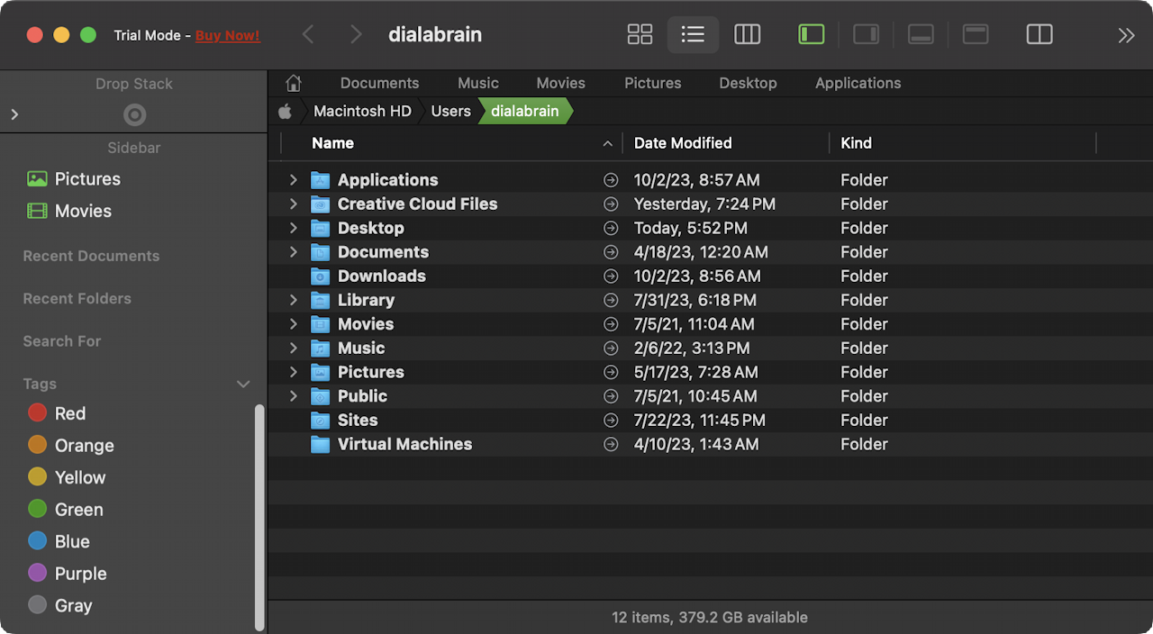Image resolution: width=1153 pixels, height=634 pixels.
Task: Toggle dual pane split view
Action: 1040,35
